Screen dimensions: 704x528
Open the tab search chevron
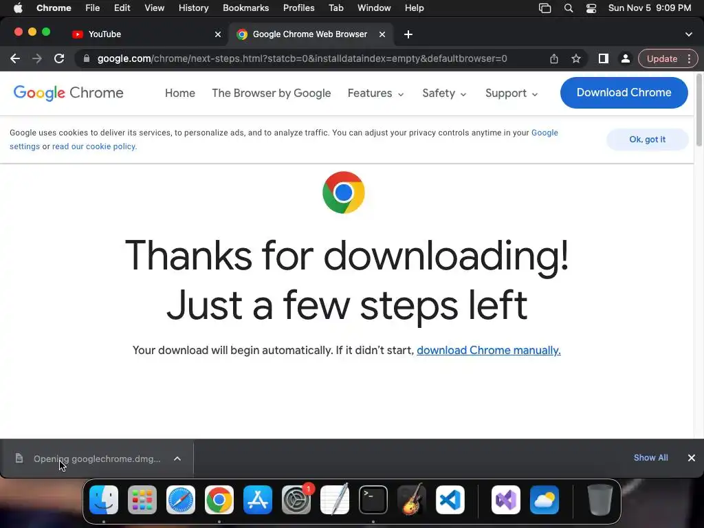tap(689, 34)
